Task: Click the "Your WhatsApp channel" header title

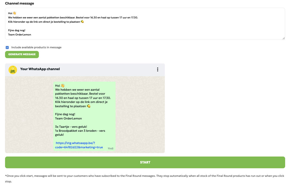Action: click(40, 69)
